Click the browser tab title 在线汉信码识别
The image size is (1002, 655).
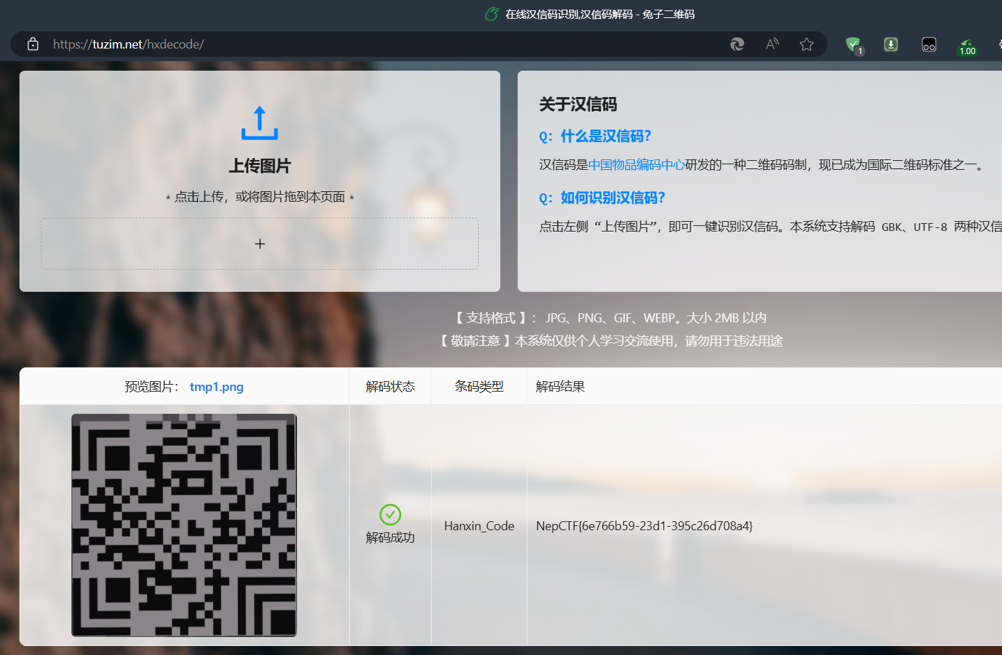pos(600,14)
